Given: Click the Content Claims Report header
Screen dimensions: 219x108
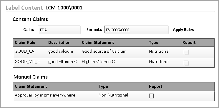Looking at the screenshot, I should [x=189, y=43].
